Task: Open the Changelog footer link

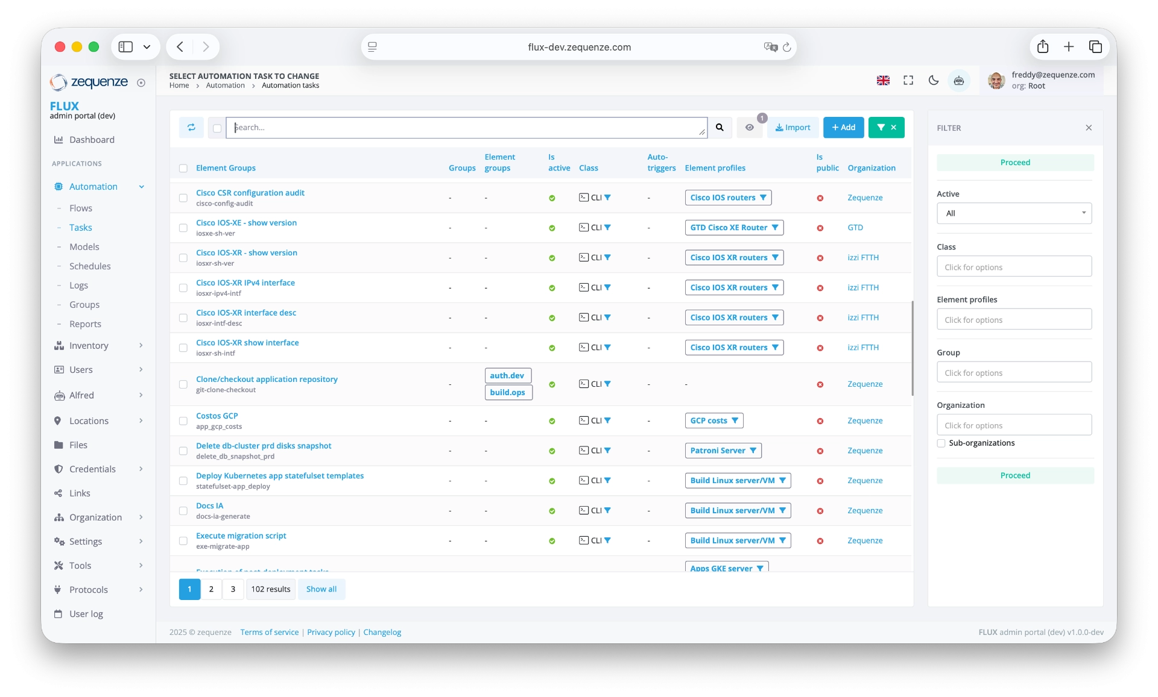Action: [x=382, y=632]
